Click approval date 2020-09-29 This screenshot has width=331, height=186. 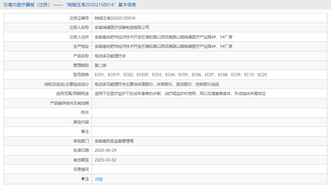pyautogui.click(x=105, y=150)
